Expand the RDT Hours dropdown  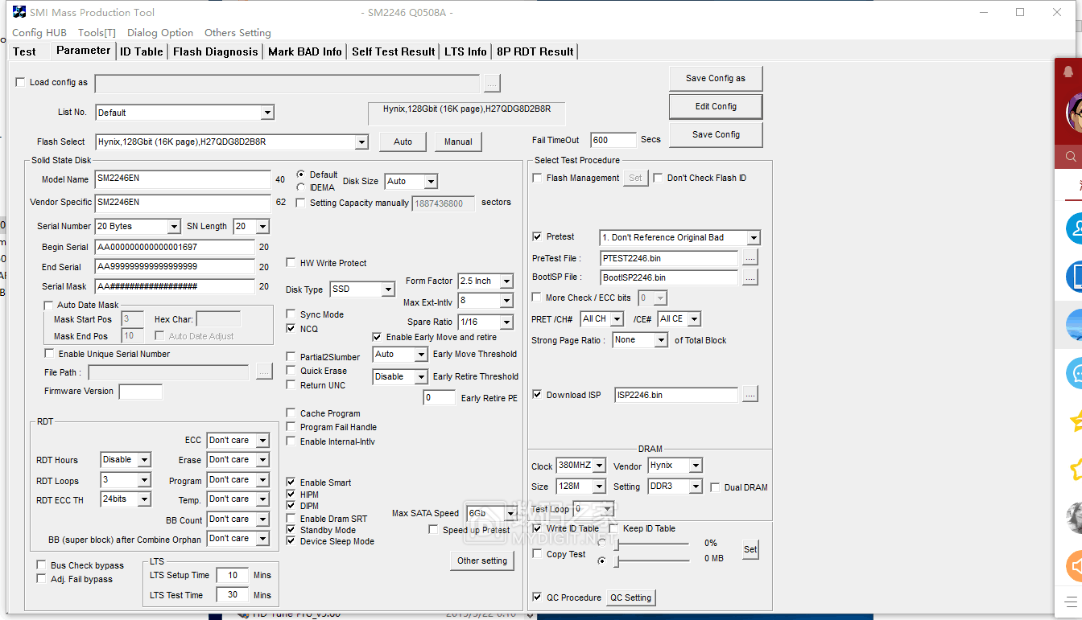click(144, 460)
